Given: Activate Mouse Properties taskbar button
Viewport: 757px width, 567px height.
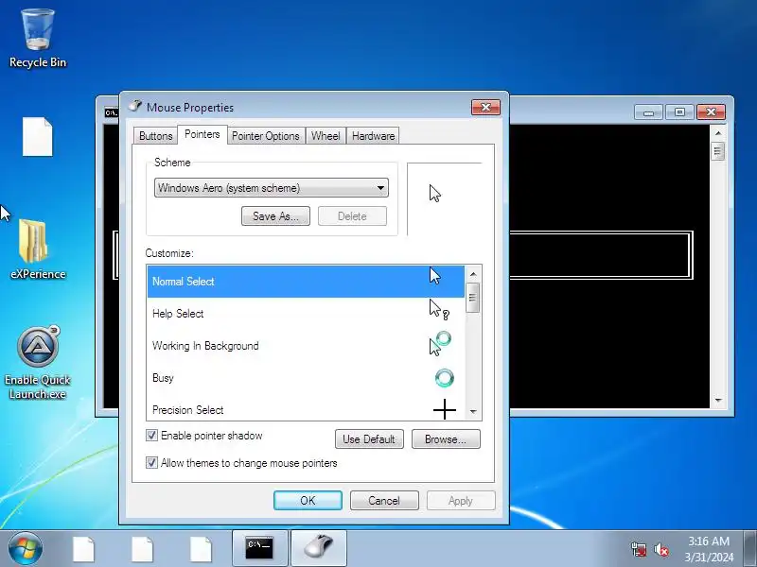Looking at the screenshot, I should [319, 548].
